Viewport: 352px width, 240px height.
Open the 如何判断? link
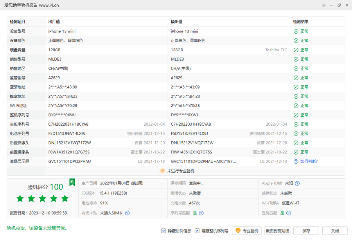pos(309,162)
